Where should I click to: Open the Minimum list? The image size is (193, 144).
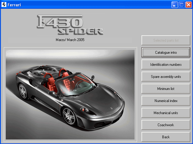(166, 88)
